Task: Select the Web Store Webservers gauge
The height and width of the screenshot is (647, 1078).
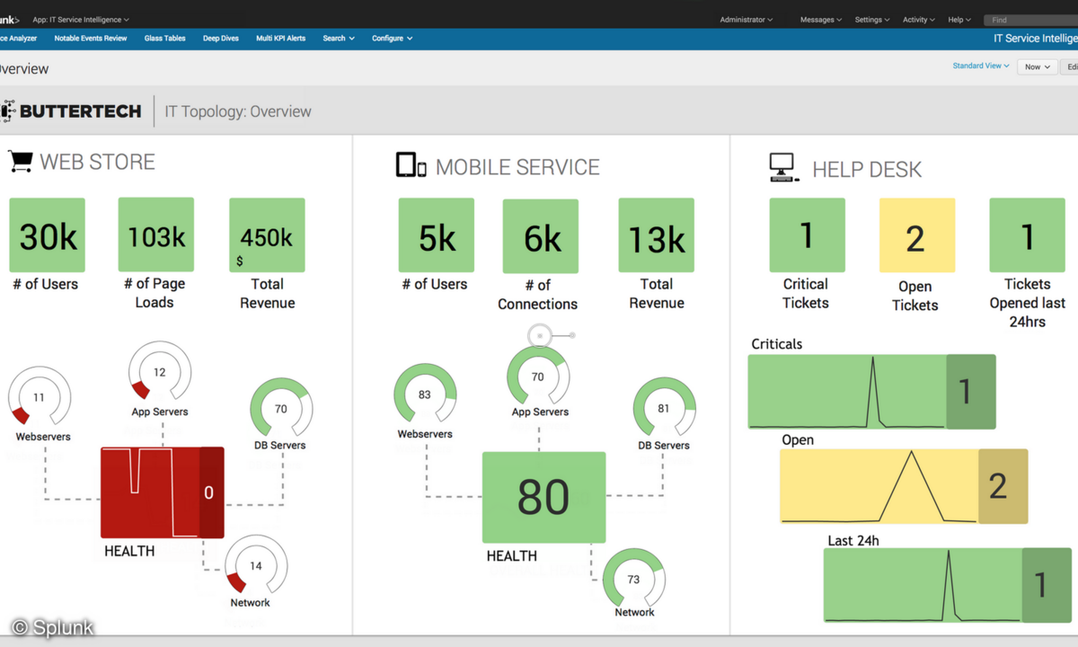Action: point(40,396)
